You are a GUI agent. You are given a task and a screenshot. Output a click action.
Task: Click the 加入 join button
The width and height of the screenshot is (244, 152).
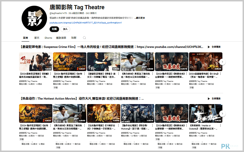coord(65,29)
